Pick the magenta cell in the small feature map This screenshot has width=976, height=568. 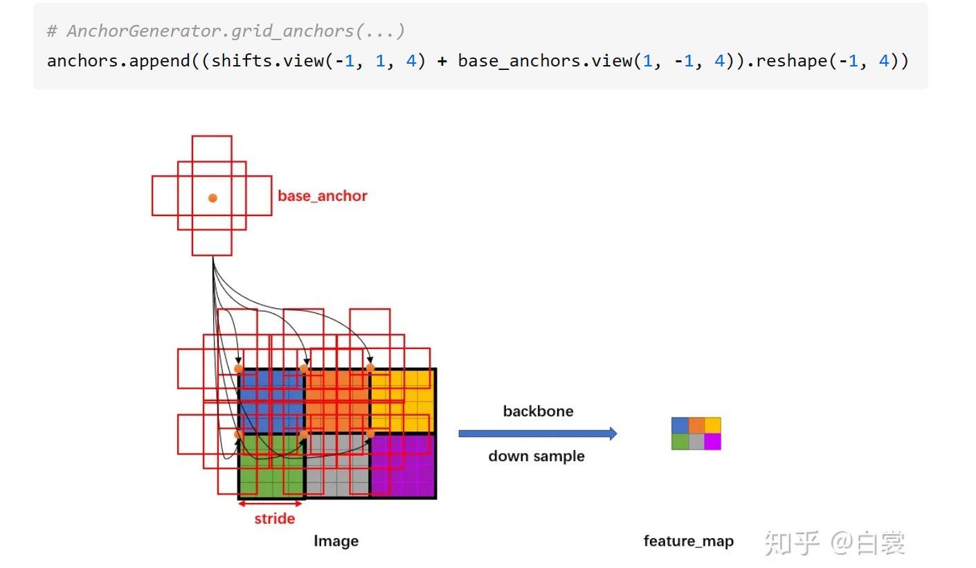(713, 442)
